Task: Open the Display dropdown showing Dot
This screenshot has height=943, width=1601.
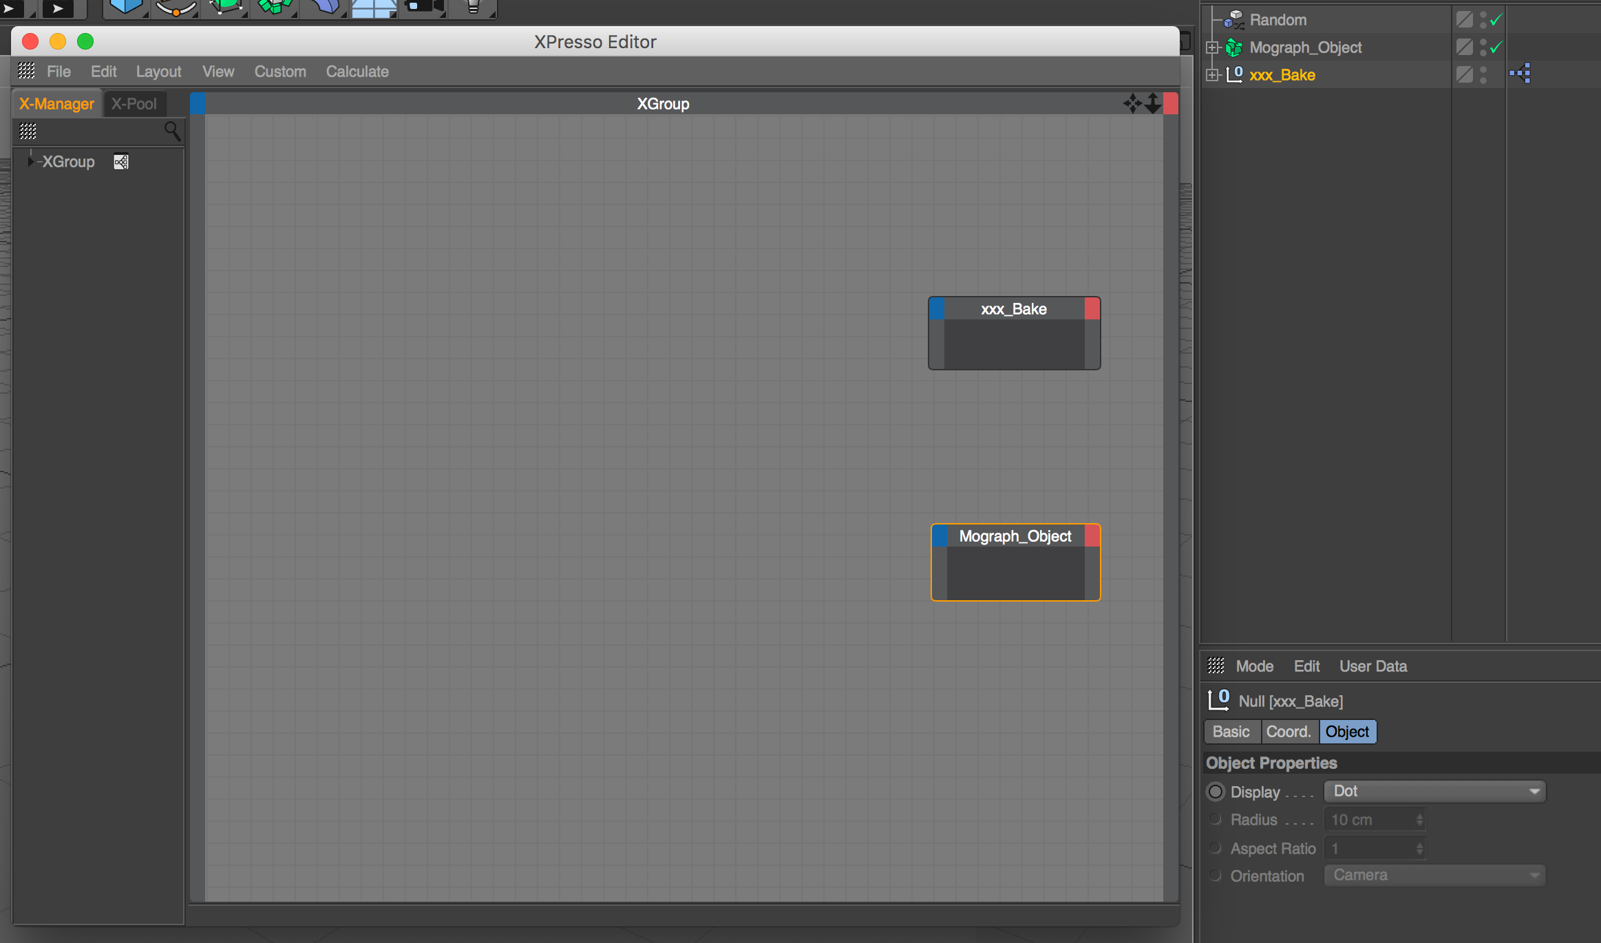Action: [x=1434, y=792]
